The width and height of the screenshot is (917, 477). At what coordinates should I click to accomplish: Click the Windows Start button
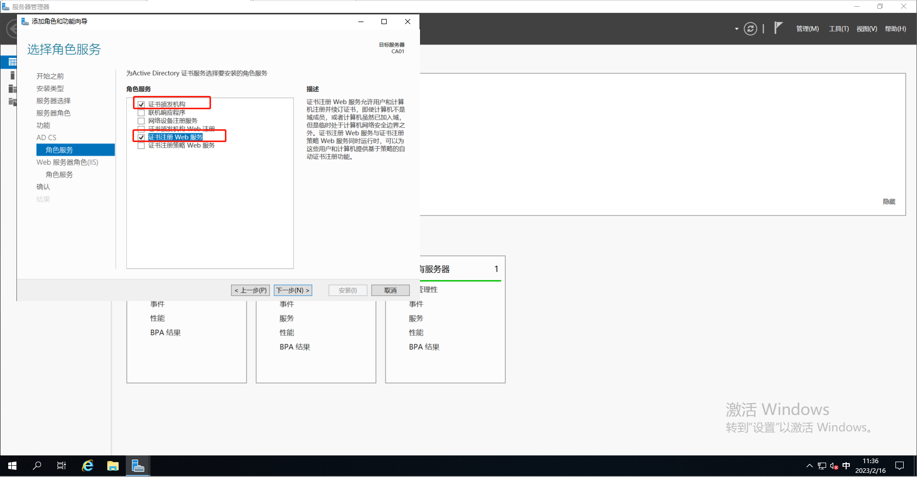click(12, 466)
